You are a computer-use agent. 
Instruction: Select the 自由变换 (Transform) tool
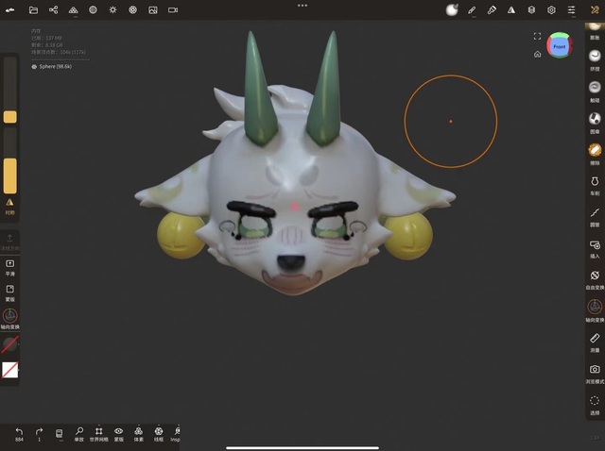click(x=595, y=276)
